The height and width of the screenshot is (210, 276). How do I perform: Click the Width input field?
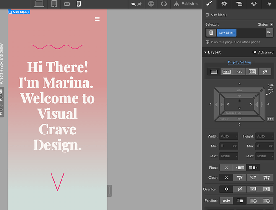[229, 136]
